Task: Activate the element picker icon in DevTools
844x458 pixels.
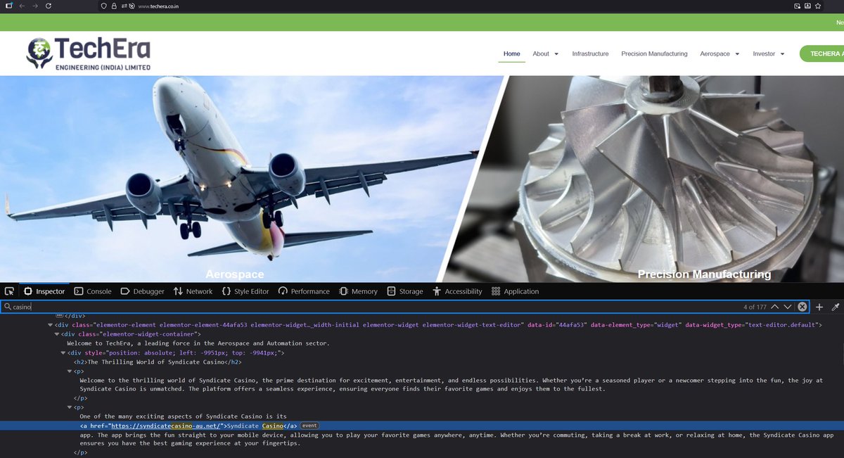Action: 9,291
